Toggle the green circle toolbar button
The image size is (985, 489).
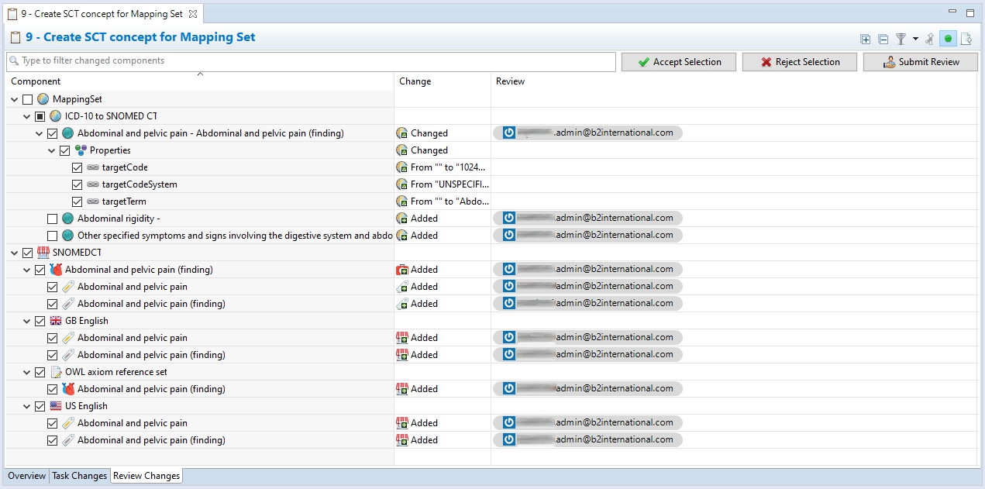point(948,39)
